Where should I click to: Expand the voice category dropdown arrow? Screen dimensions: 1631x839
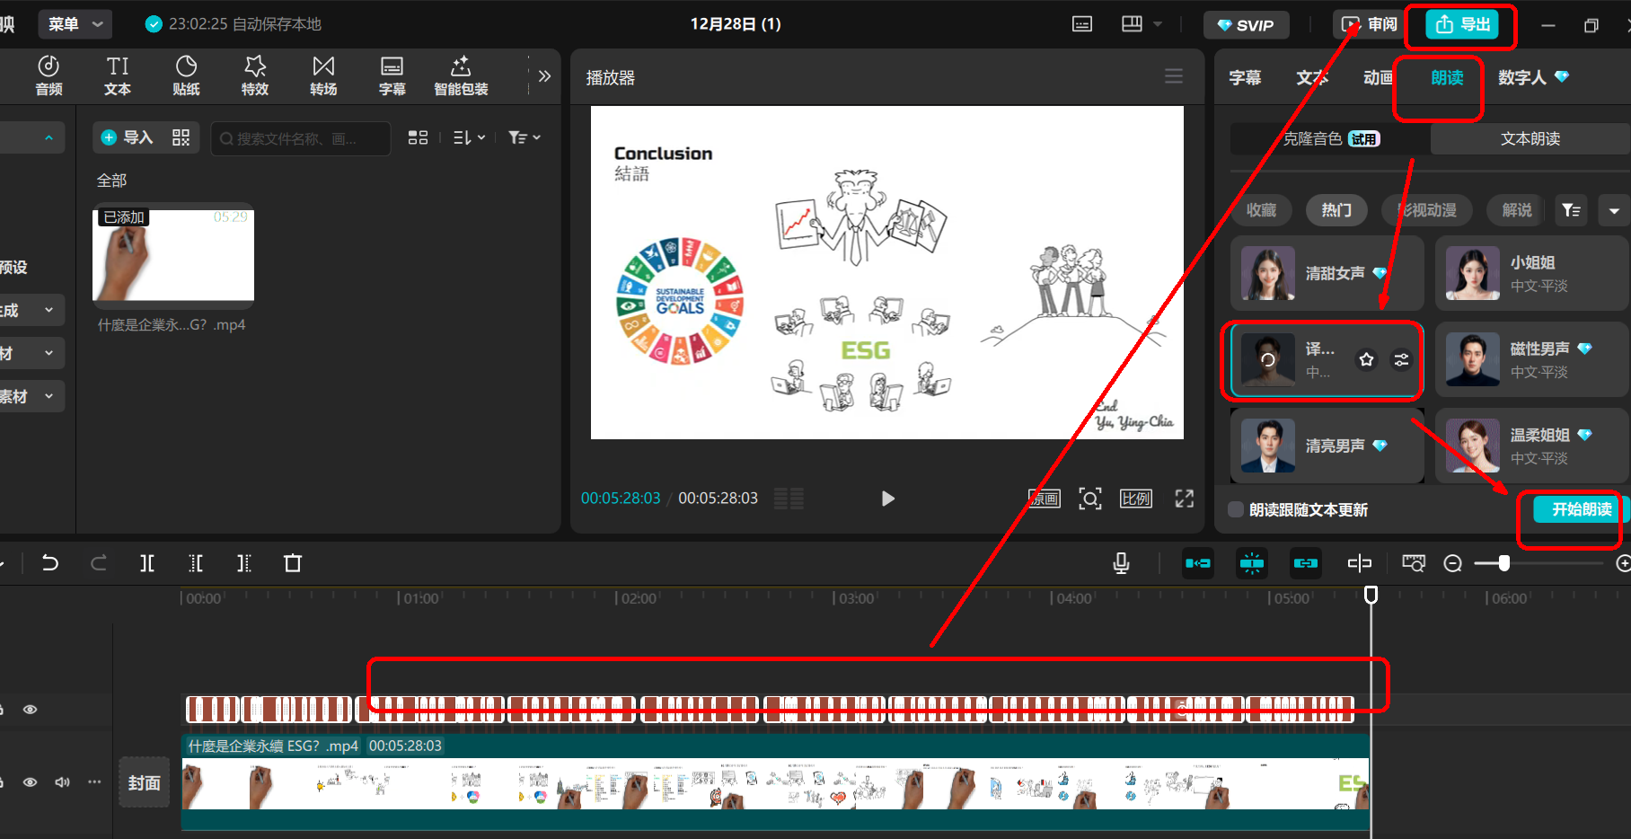(1614, 210)
